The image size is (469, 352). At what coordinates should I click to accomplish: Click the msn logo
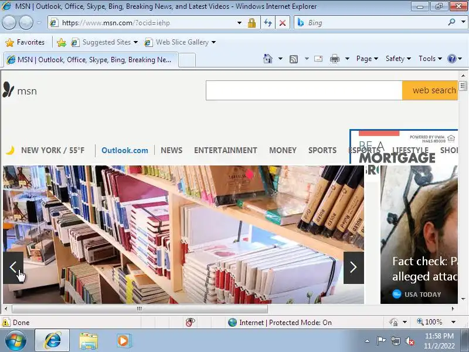click(x=20, y=90)
